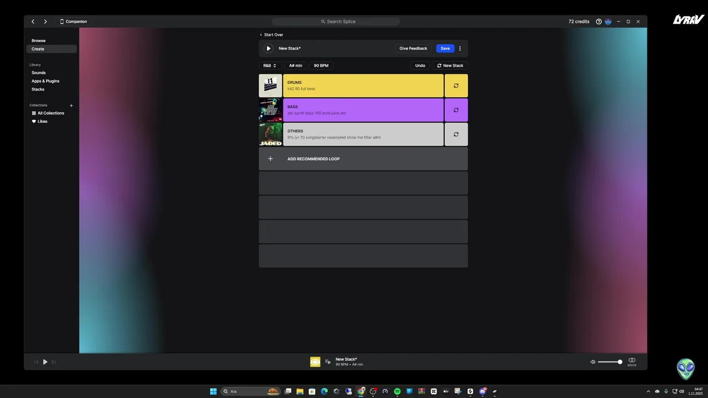The width and height of the screenshot is (708, 398).
Task: Click the BASS pack thumbnail
Action: pos(270,110)
